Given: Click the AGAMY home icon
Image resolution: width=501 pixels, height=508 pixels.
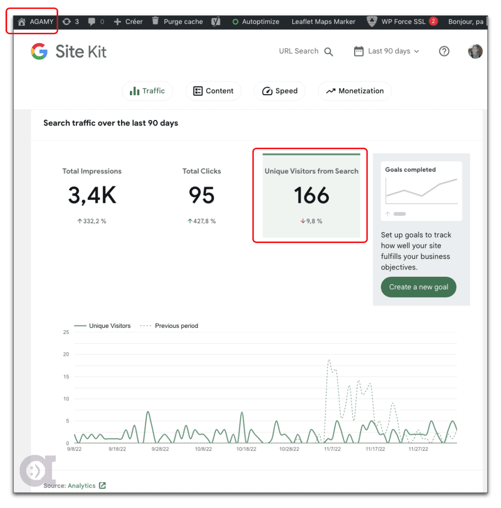Looking at the screenshot, I should (22, 22).
